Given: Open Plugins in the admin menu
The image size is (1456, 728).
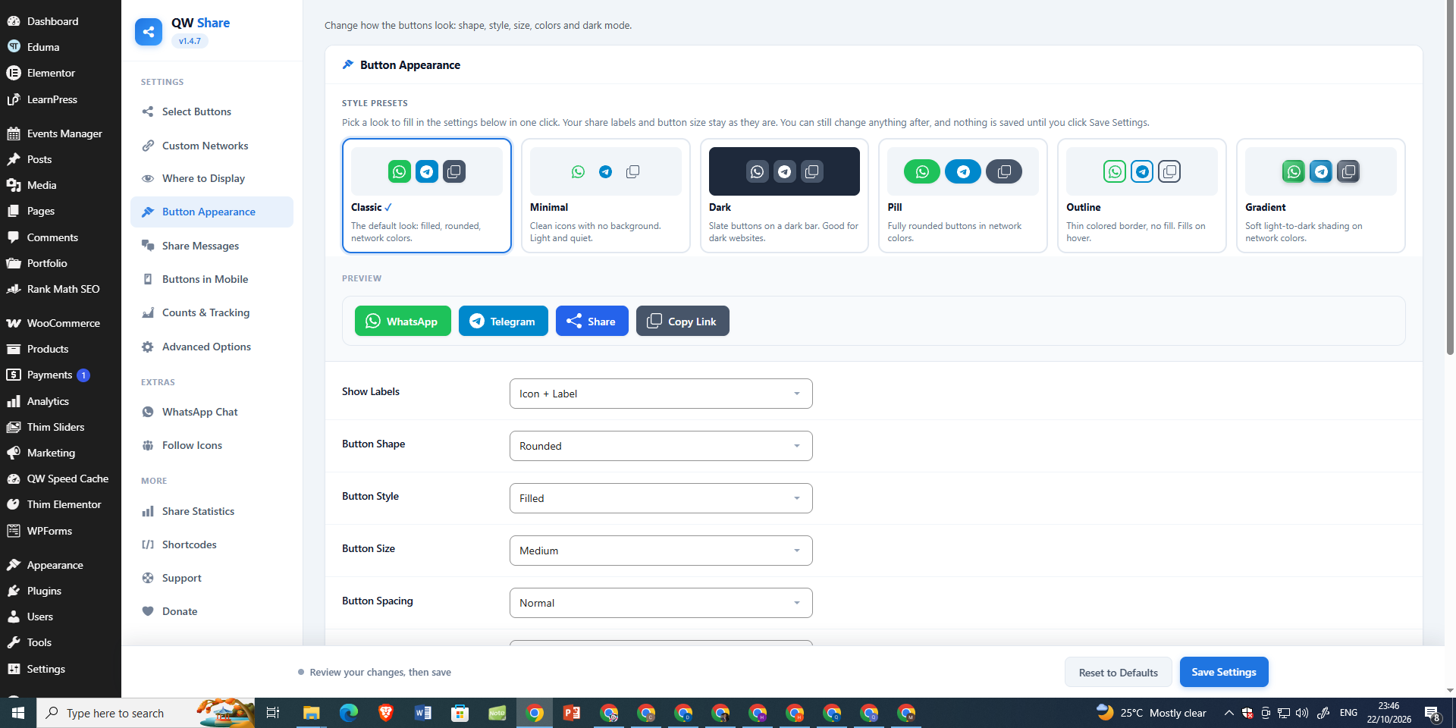Looking at the screenshot, I should 61,591.
